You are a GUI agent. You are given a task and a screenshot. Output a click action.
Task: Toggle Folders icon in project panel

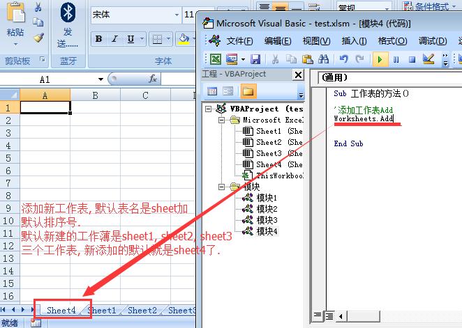point(248,91)
